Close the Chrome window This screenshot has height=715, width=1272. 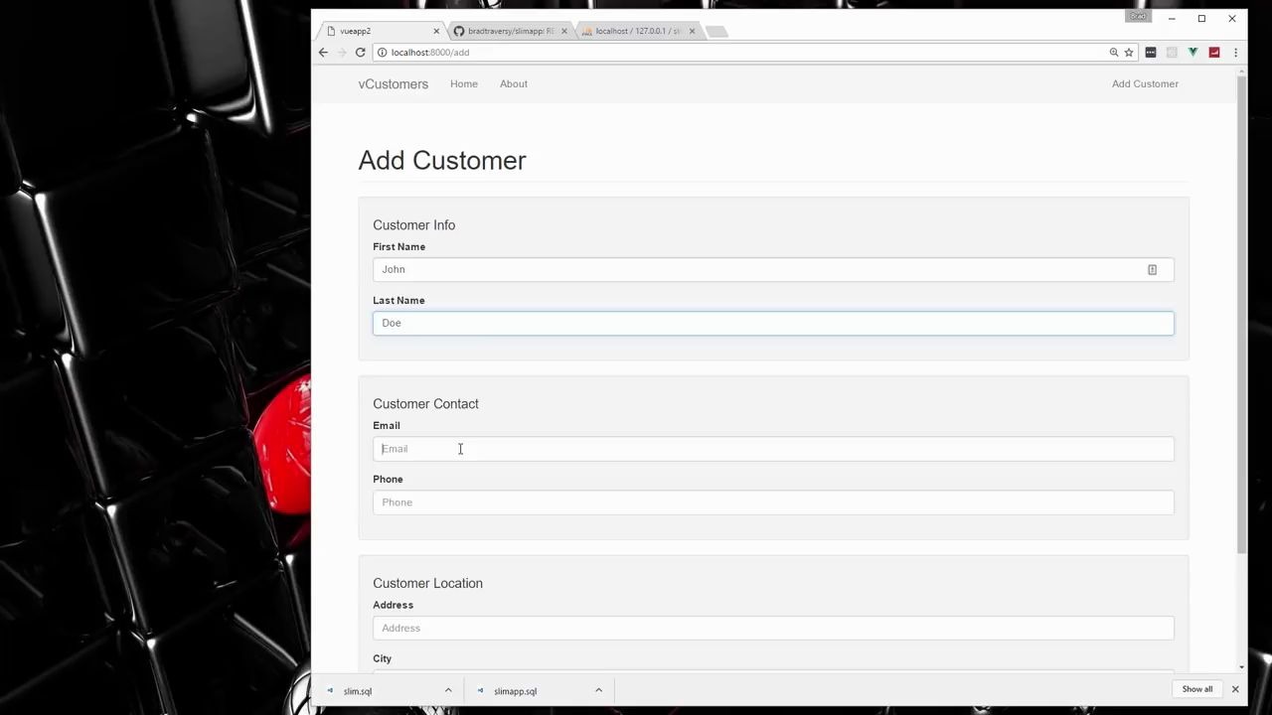click(x=1232, y=19)
